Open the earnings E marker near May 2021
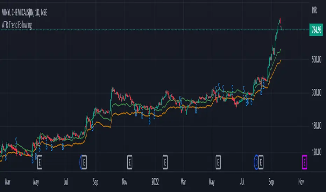 (x=40, y=162)
